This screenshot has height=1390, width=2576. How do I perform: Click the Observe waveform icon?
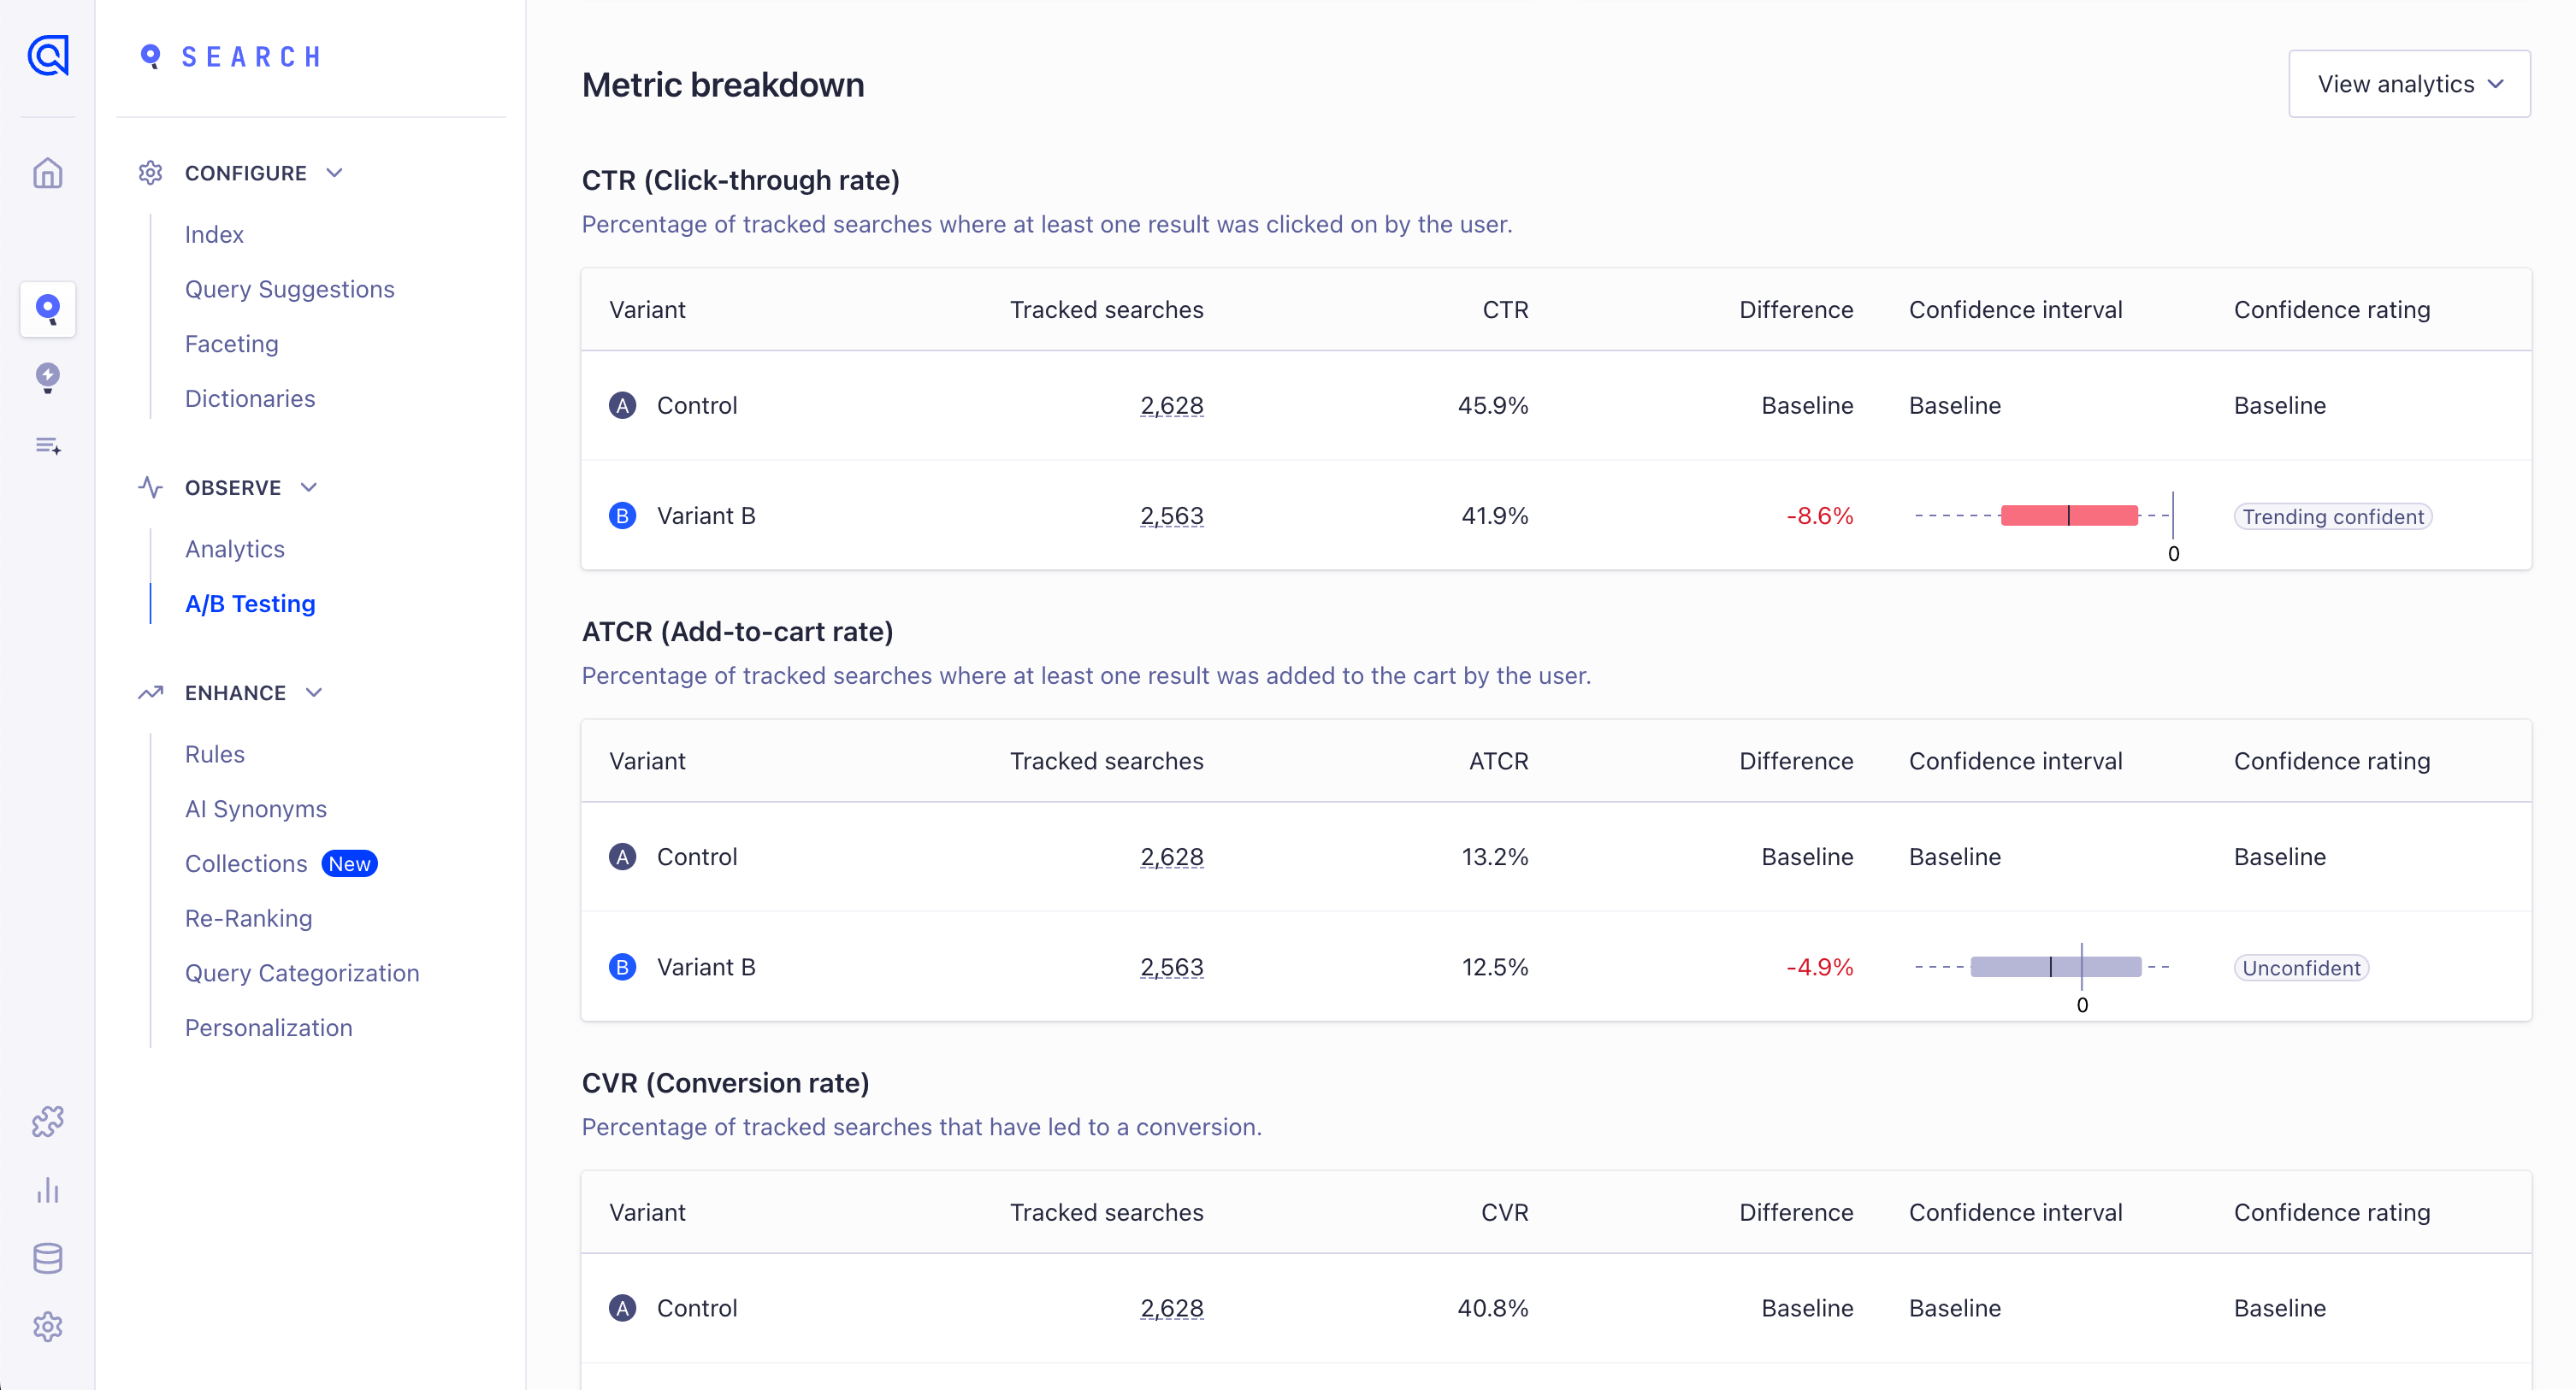(x=151, y=487)
